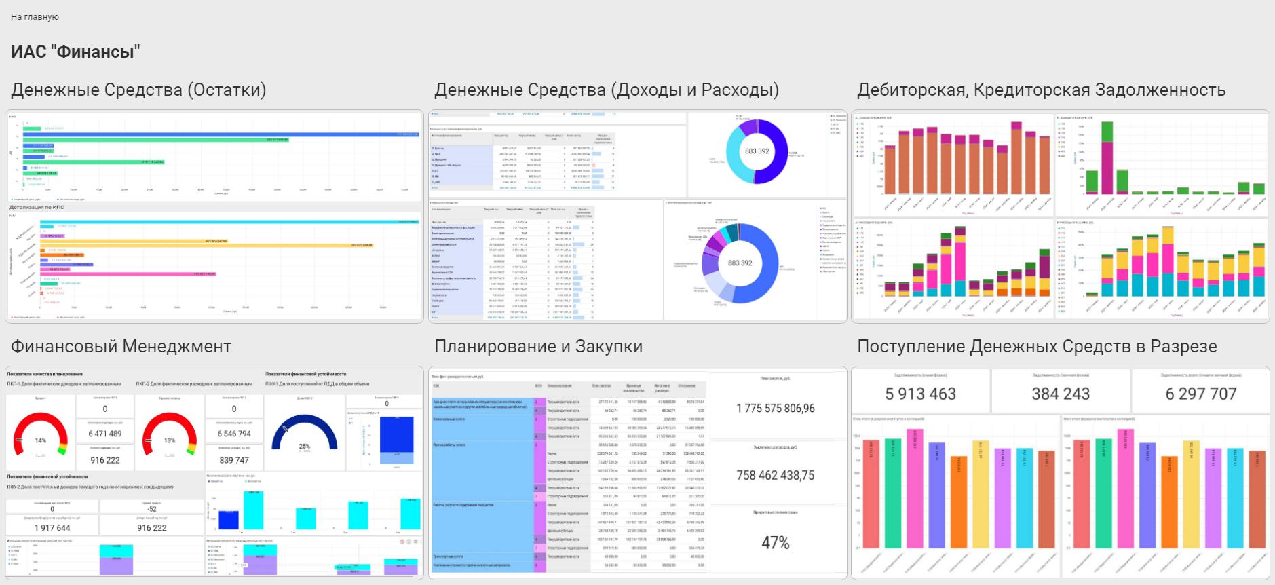This screenshot has height=585, width=1275.
Task: Click the 384 243 debt card
Action: tap(1060, 394)
